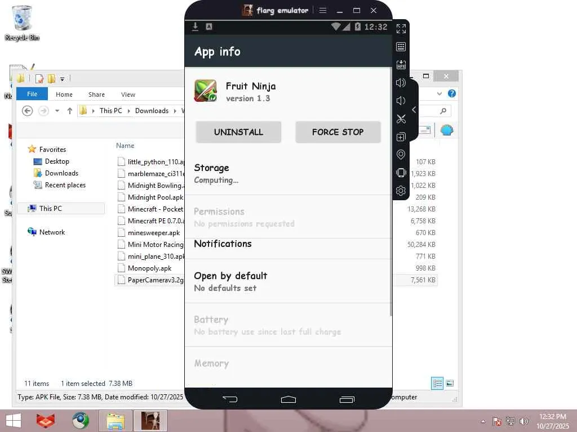Click Explorer forward navigation arrow

pyautogui.click(x=43, y=111)
